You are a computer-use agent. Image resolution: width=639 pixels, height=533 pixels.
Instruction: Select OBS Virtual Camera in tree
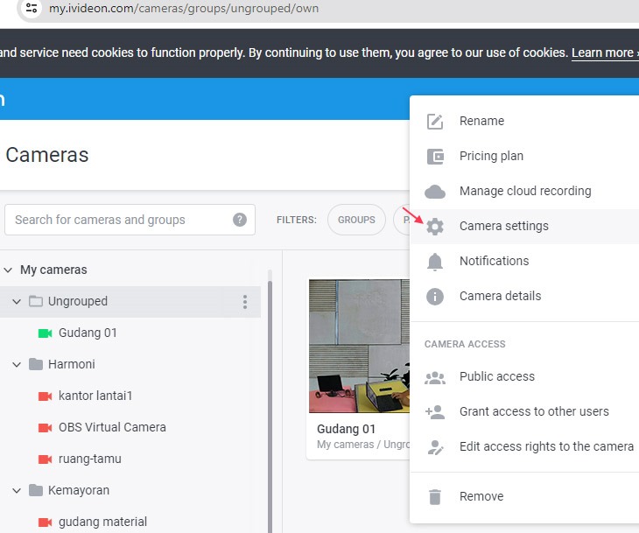[x=112, y=427]
